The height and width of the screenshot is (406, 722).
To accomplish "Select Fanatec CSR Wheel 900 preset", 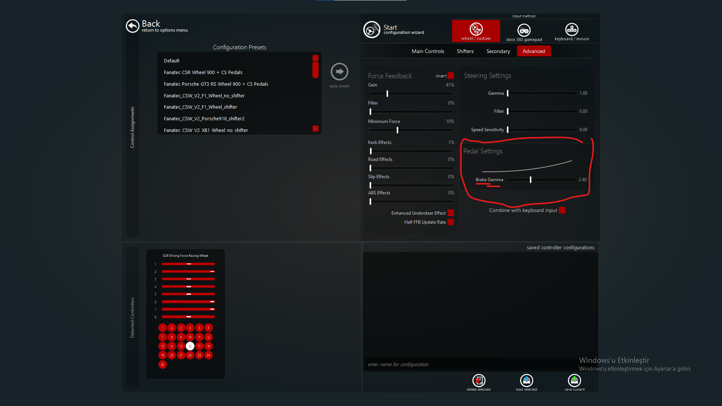I will (203, 72).
